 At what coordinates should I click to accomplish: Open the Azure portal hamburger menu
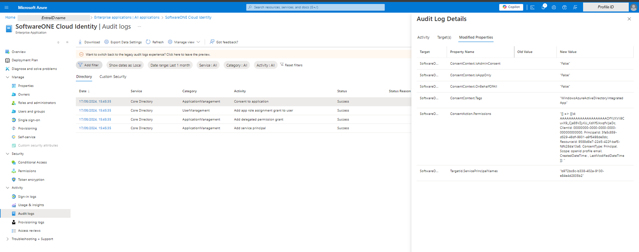point(6,7)
